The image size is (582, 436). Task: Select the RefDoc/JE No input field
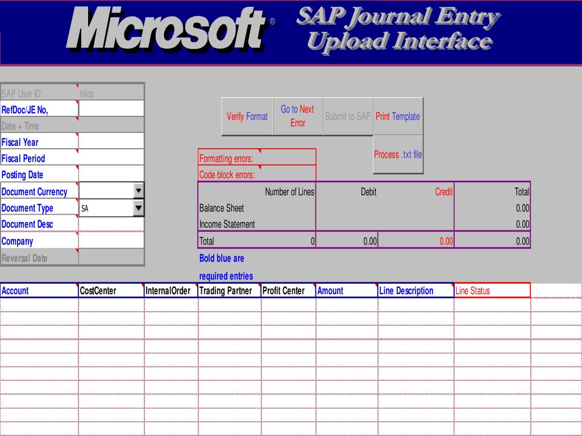point(111,108)
